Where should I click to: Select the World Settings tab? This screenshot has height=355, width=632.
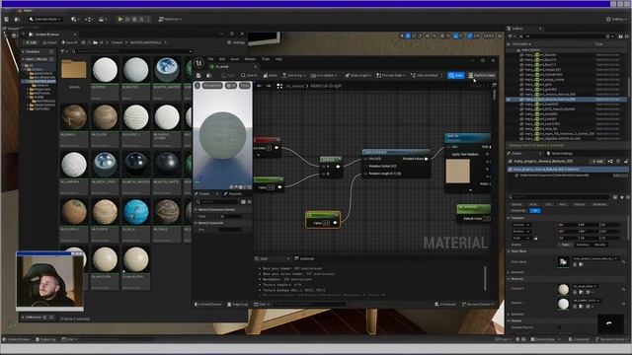click(560, 154)
